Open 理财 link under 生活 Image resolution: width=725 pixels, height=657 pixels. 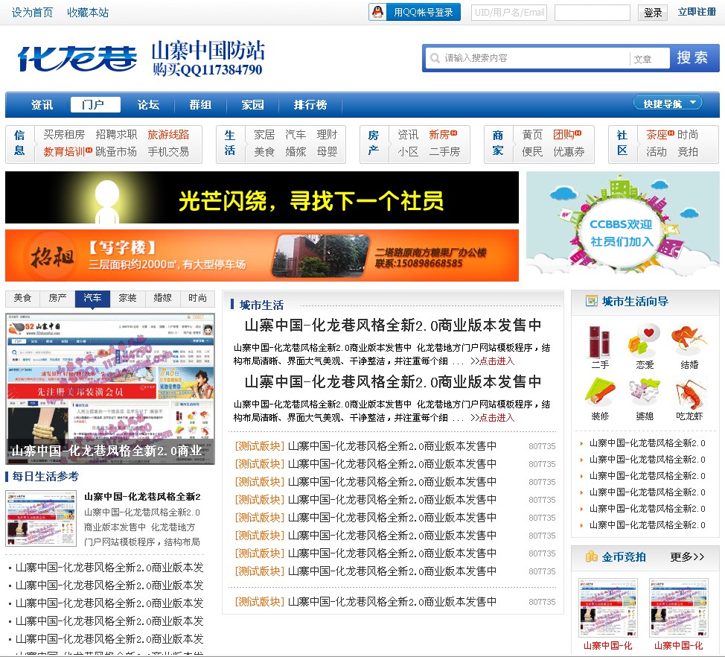point(328,135)
